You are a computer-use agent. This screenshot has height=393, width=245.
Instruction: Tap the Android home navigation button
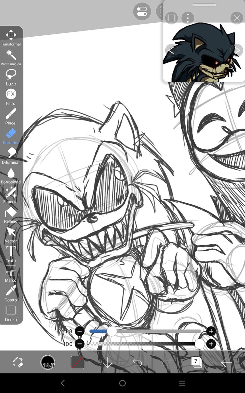122,383
